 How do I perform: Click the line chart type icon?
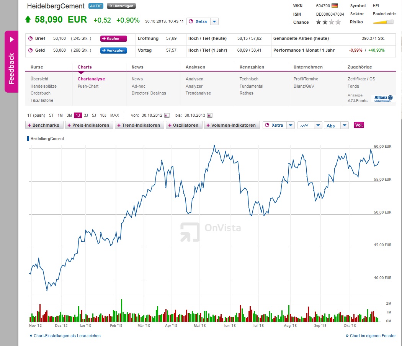tap(305, 125)
